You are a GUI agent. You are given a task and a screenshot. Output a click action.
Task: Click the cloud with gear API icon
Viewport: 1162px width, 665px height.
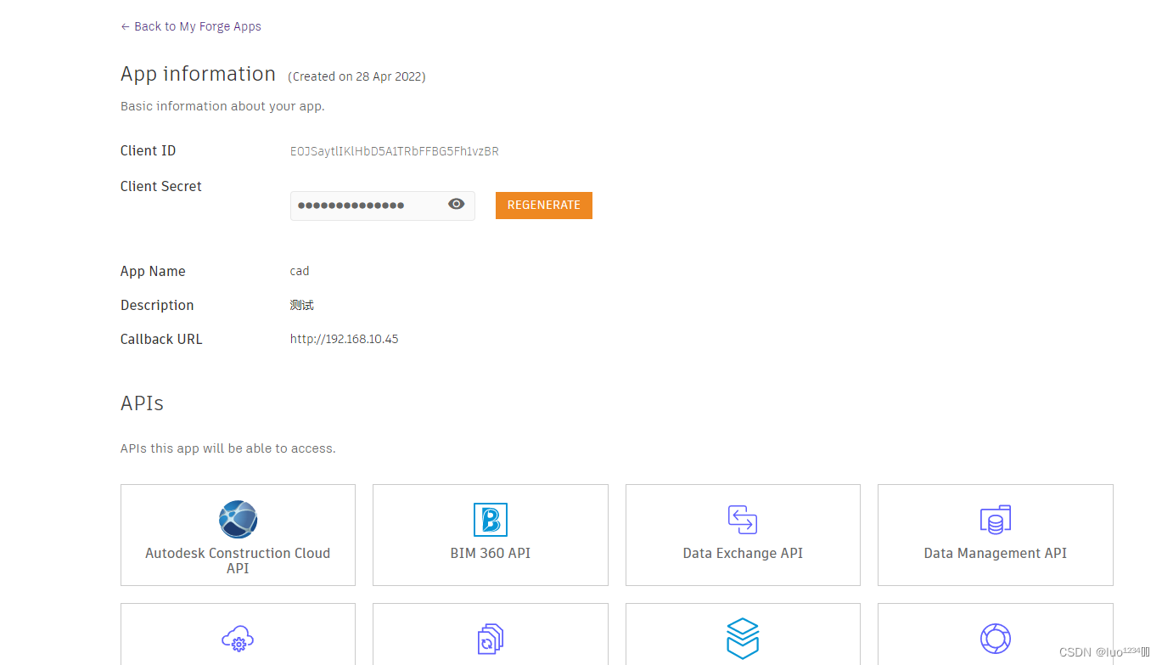click(238, 639)
